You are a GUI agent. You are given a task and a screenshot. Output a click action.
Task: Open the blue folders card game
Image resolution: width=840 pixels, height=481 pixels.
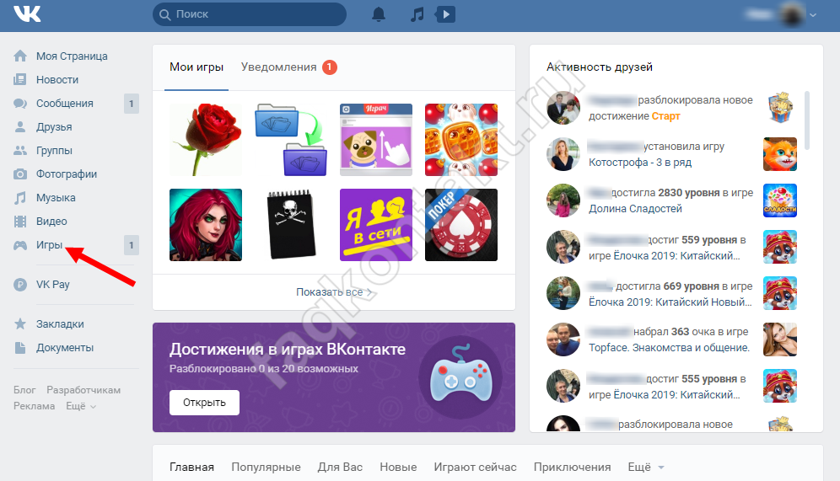click(x=291, y=140)
